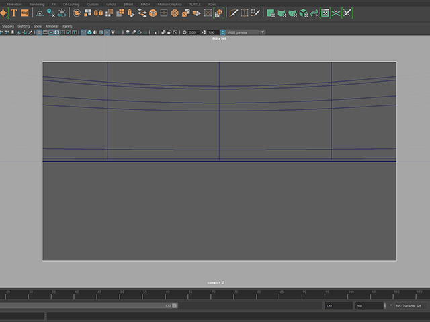Click the orange T polygon Type tool
The image size is (430, 322).
(x=14, y=13)
